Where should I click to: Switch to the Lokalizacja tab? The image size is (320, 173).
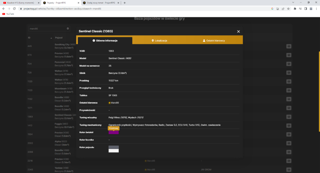pos(159,40)
